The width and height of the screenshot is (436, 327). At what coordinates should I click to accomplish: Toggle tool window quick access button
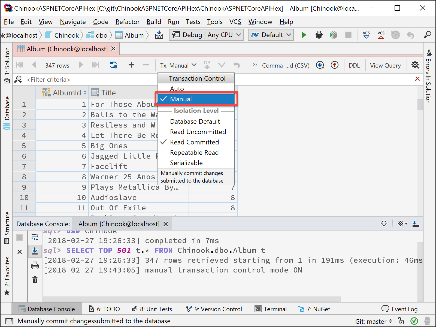tap(9, 321)
